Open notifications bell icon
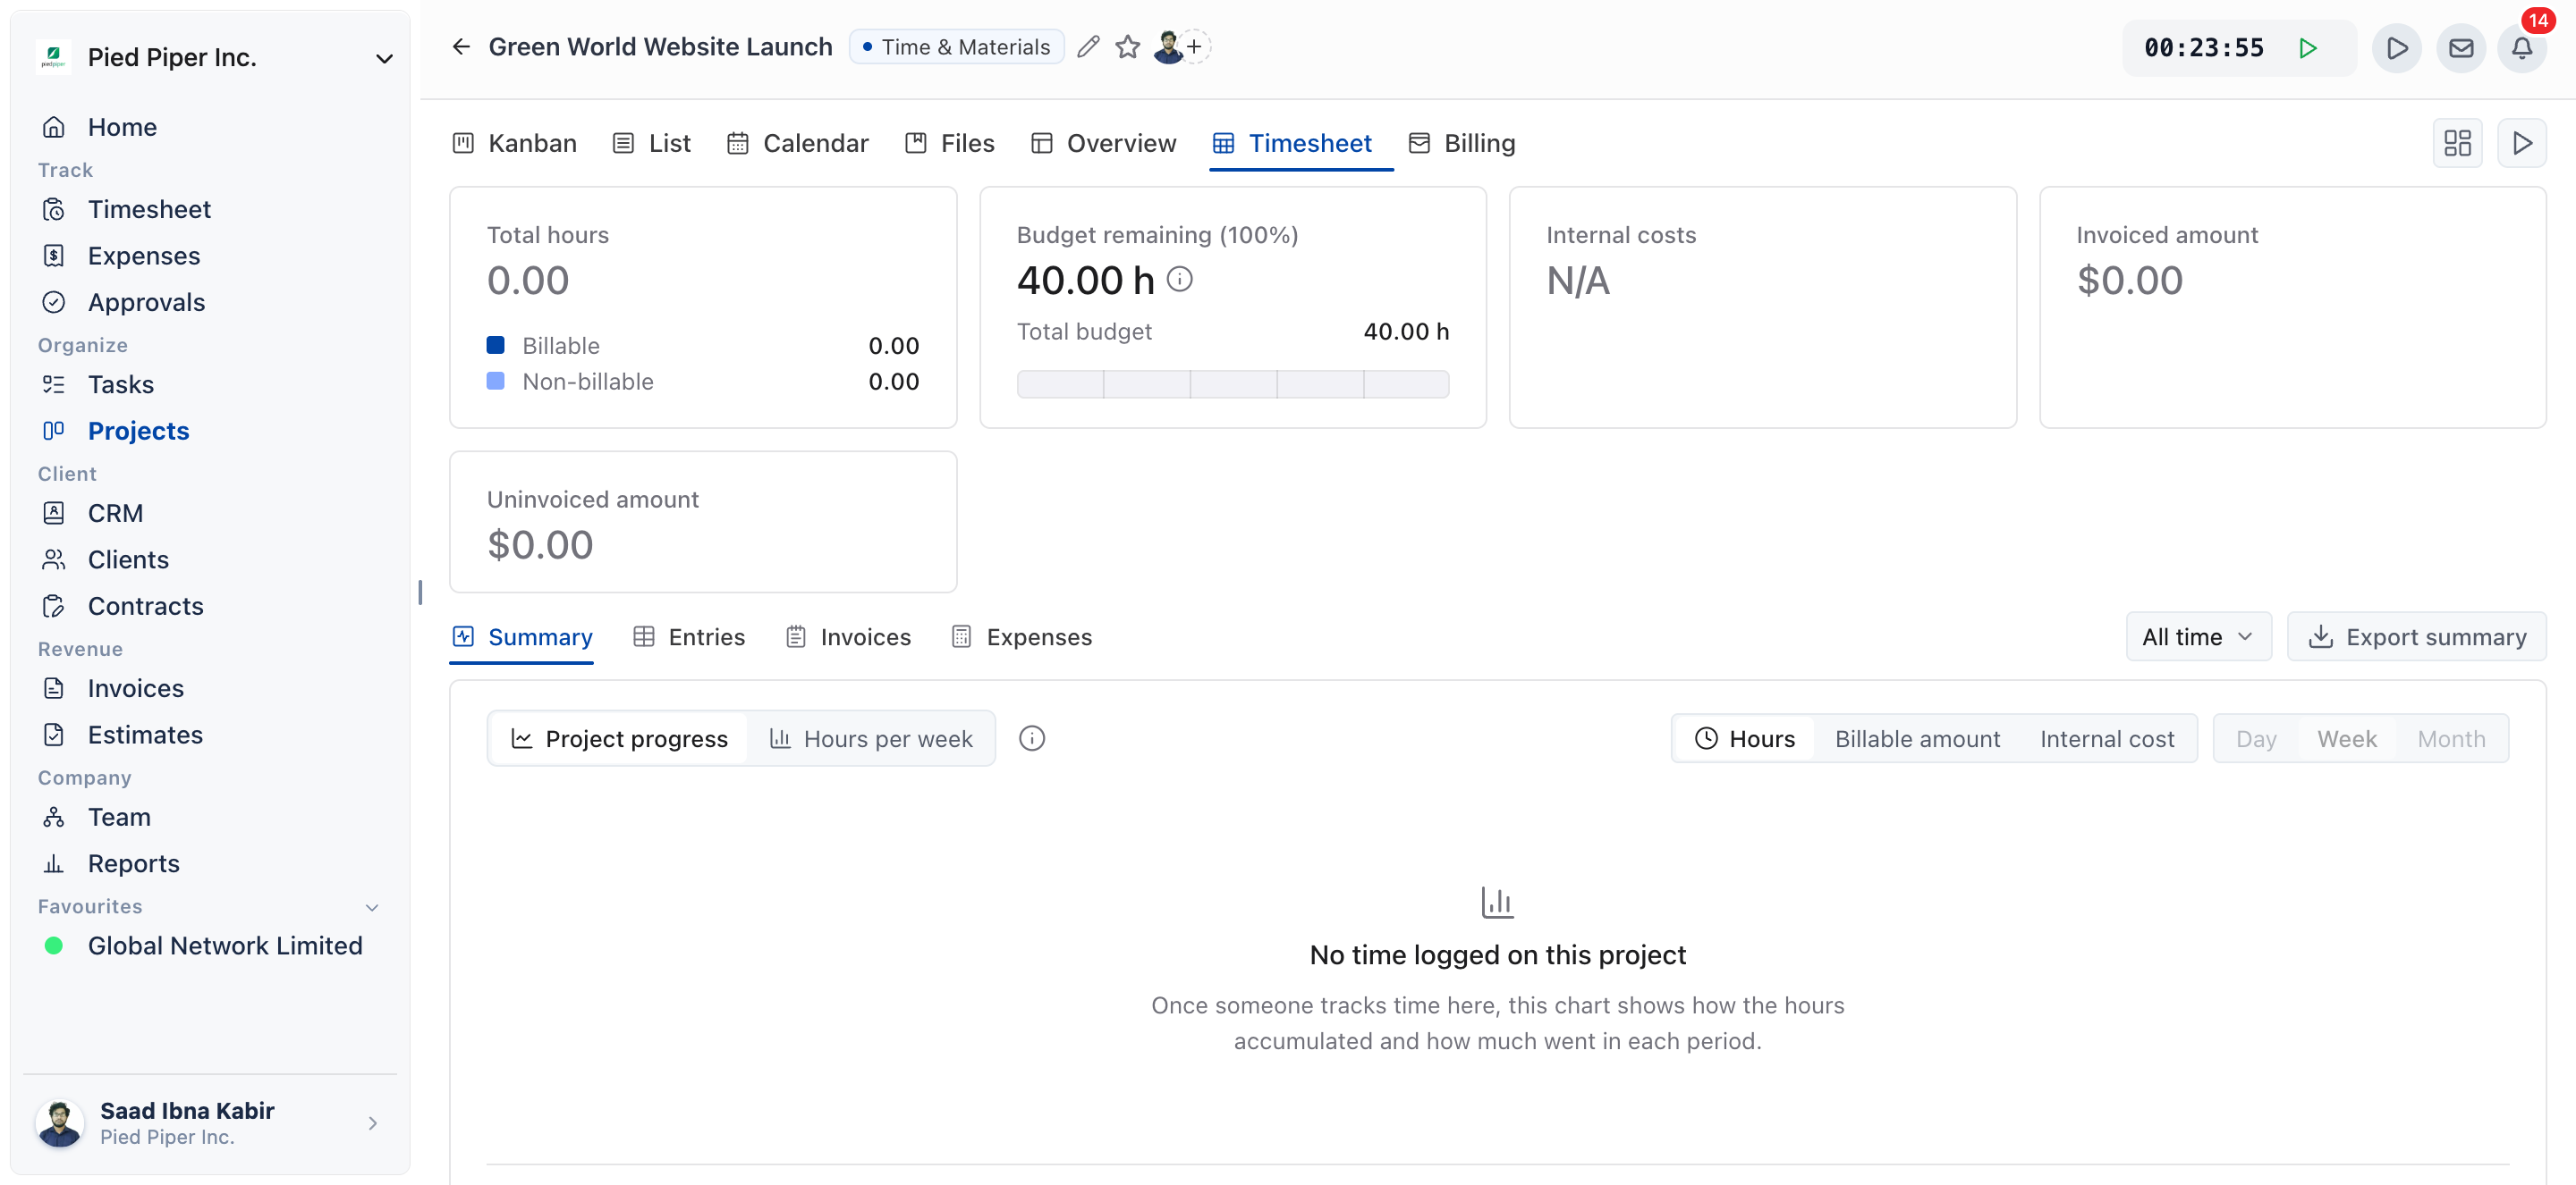The height and width of the screenshot is (1185, 2576). click(2521, 48)
